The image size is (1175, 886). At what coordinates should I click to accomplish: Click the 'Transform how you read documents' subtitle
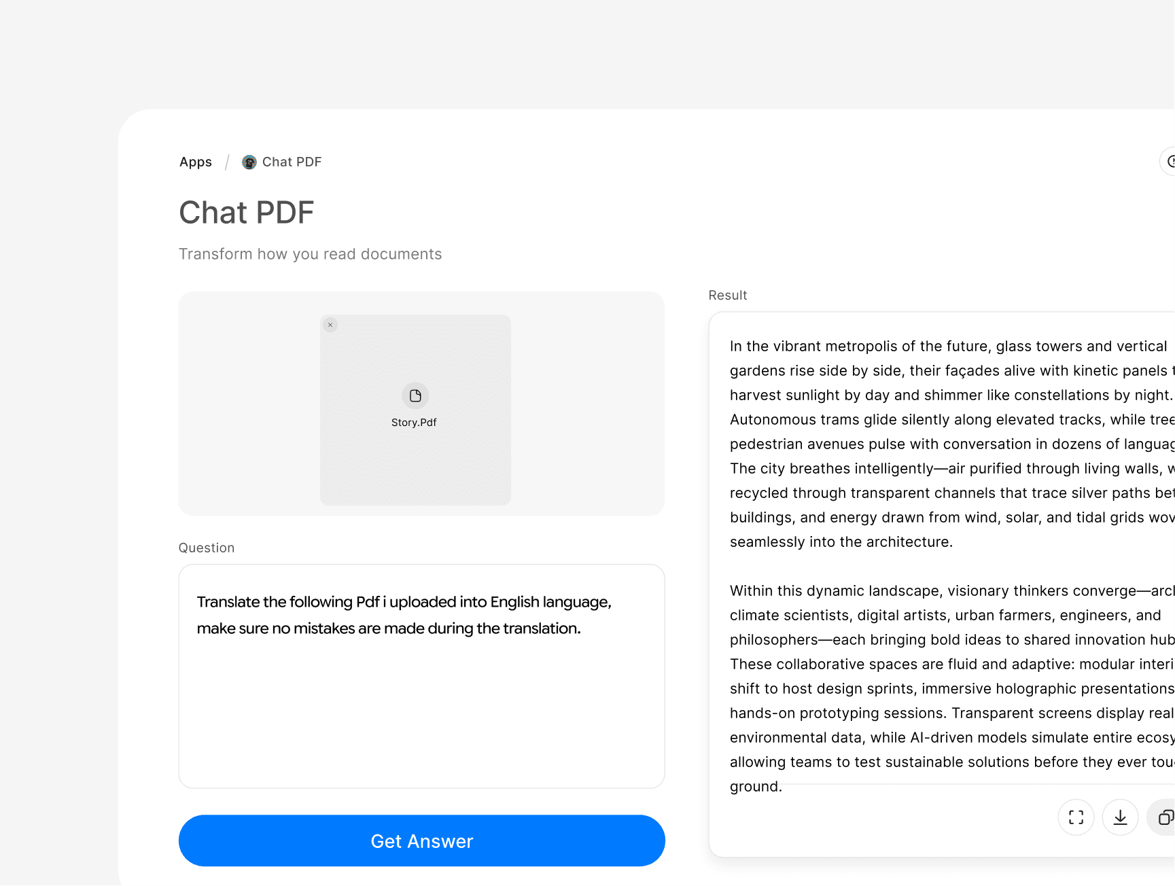[x=310, y=254]
